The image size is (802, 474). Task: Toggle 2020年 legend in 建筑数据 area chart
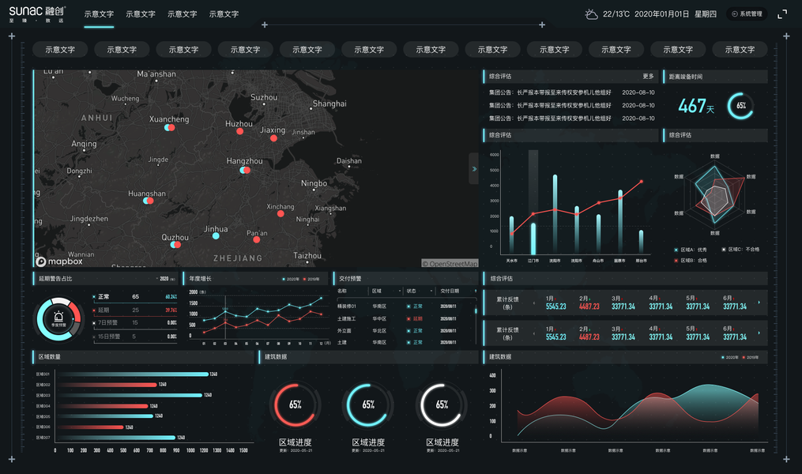coord(730,357)
